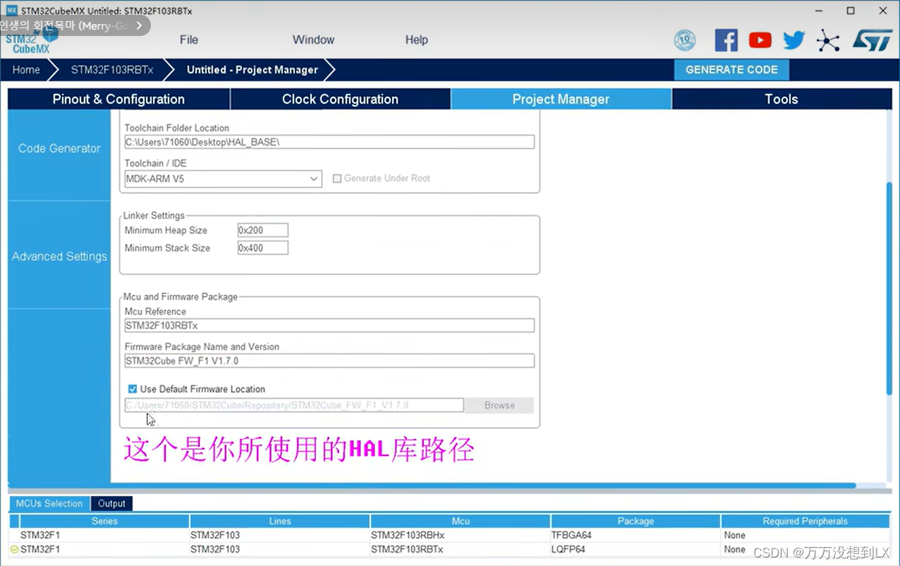Open the Toolchain/IDE dropdown showing MDK-ARM V5
Image resolution: width=900 pixels, height=566 pixels.
[x=314, y=179]
